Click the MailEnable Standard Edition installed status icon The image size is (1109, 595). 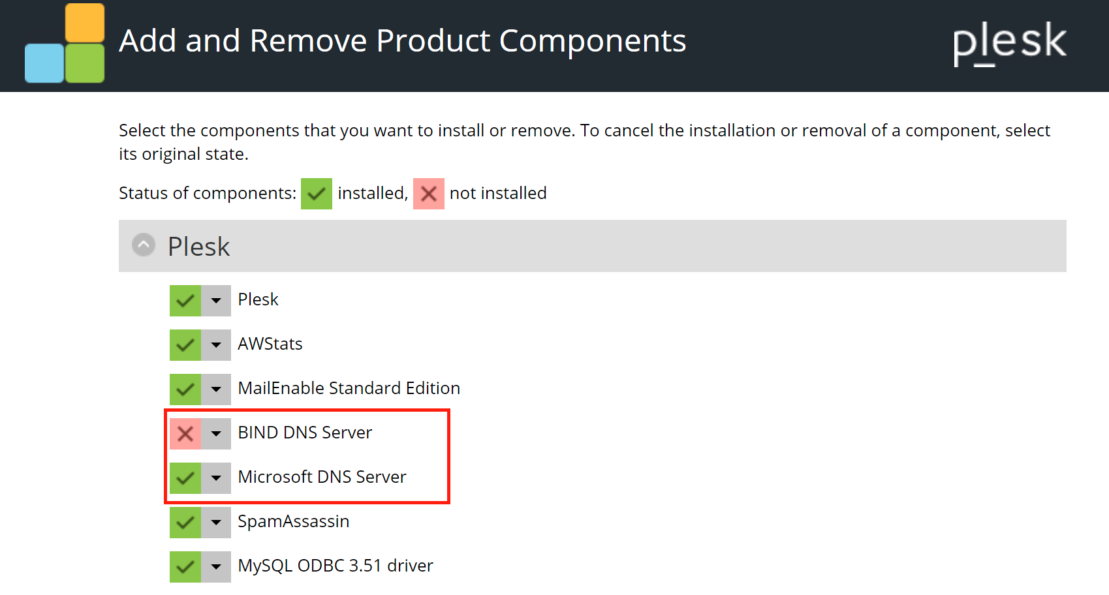[x=185, y=389]
